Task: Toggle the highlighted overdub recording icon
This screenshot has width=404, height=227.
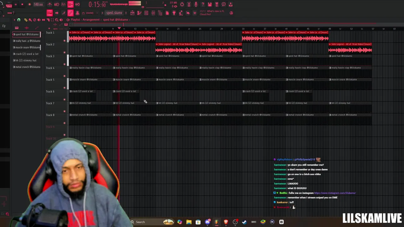Action: 70,4
